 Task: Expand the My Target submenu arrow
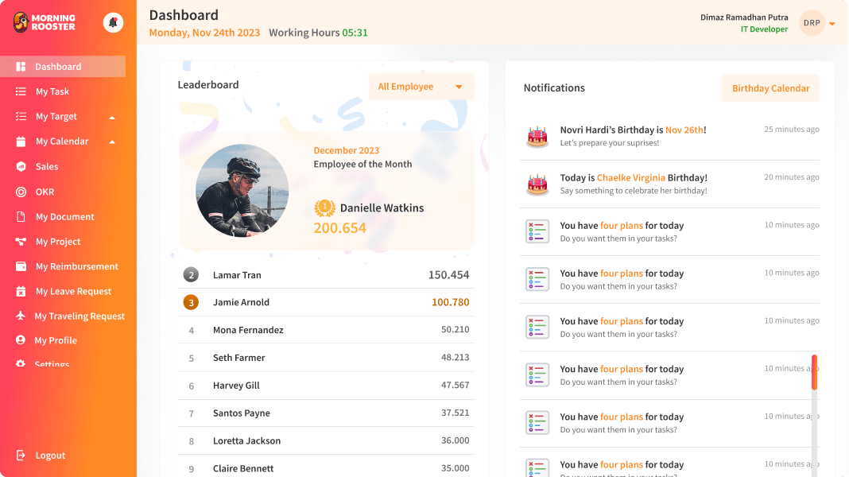[x=112, y=117]
